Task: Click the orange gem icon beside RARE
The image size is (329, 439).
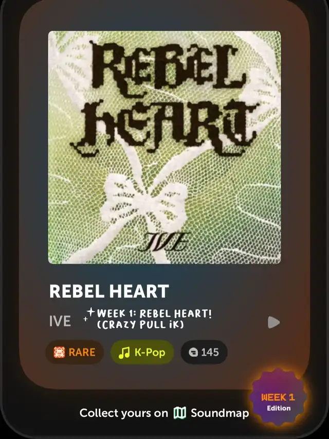Action: (59, 352)
